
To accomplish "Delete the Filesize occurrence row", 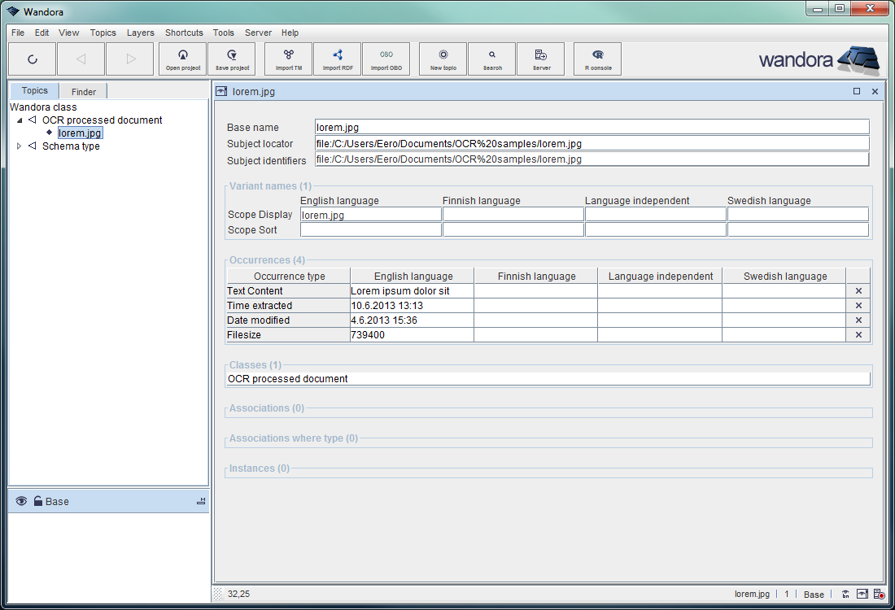I will click(x=858, y=335).
